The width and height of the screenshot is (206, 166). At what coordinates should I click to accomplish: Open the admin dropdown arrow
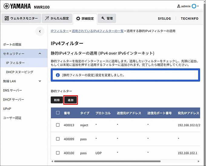tap(198, 6)
